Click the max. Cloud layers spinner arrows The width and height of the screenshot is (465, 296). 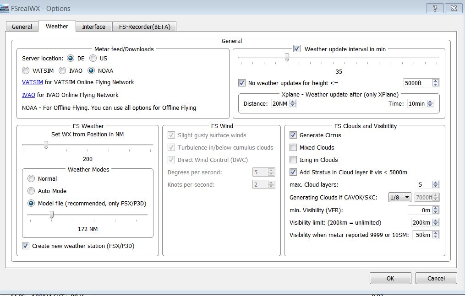pyautogui.click(x=435, y=184)
